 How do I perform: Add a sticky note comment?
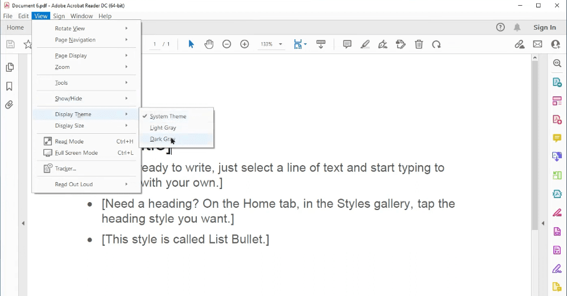pyautogui.click(x=347, y=44)
